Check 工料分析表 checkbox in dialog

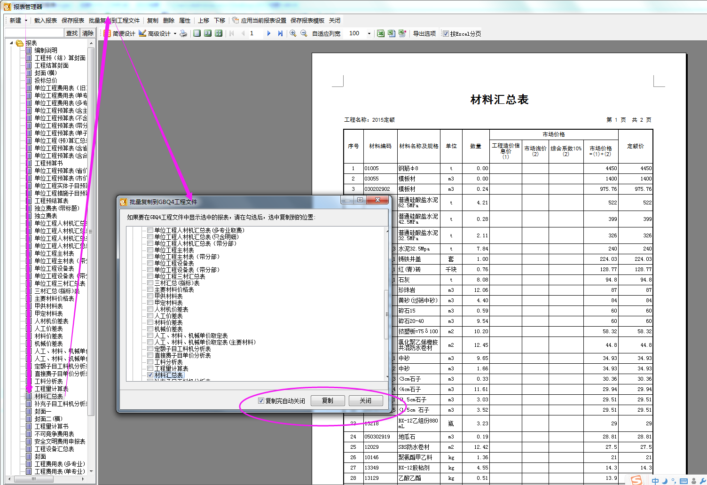click(150, 362)
